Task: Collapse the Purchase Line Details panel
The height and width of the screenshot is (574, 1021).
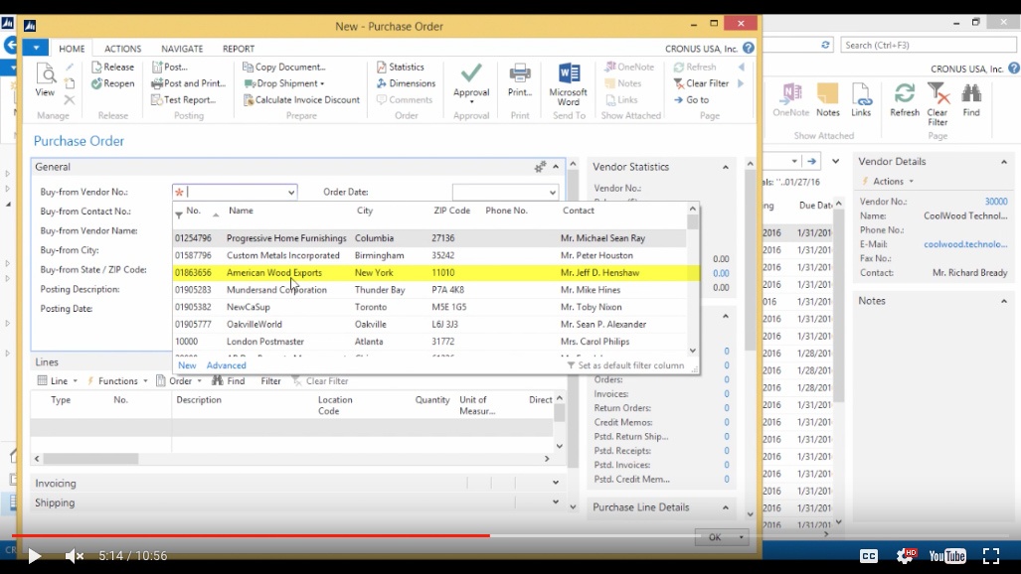Action: point(726,507)
